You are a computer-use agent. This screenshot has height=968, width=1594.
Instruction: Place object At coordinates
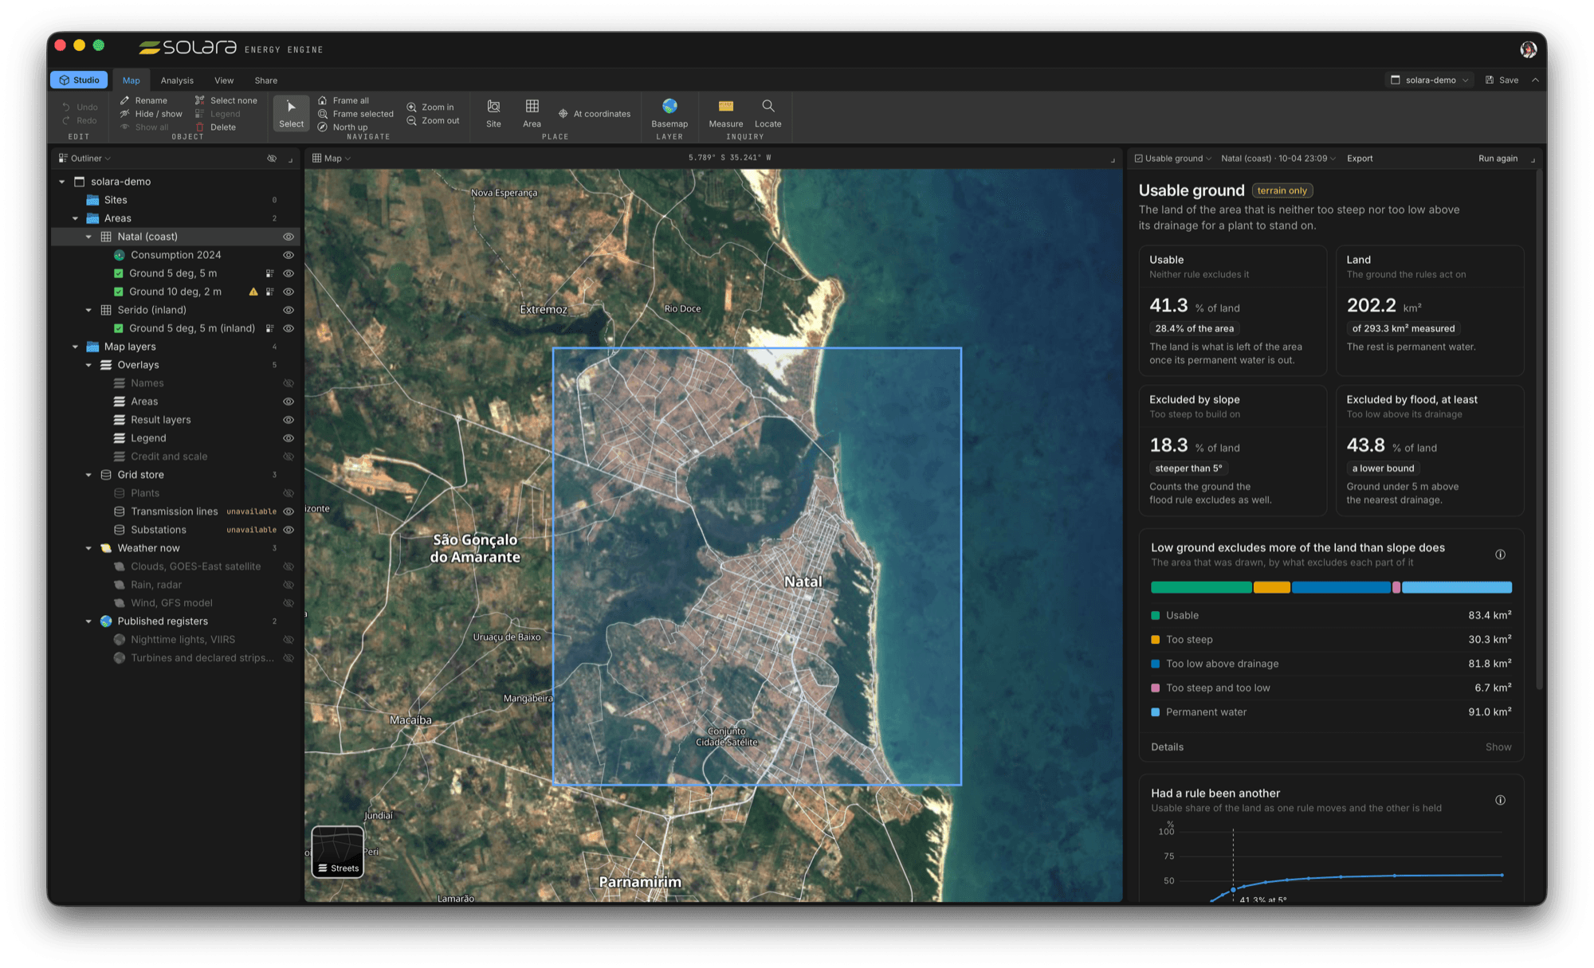pyautogui.click(x=595, y=114)
